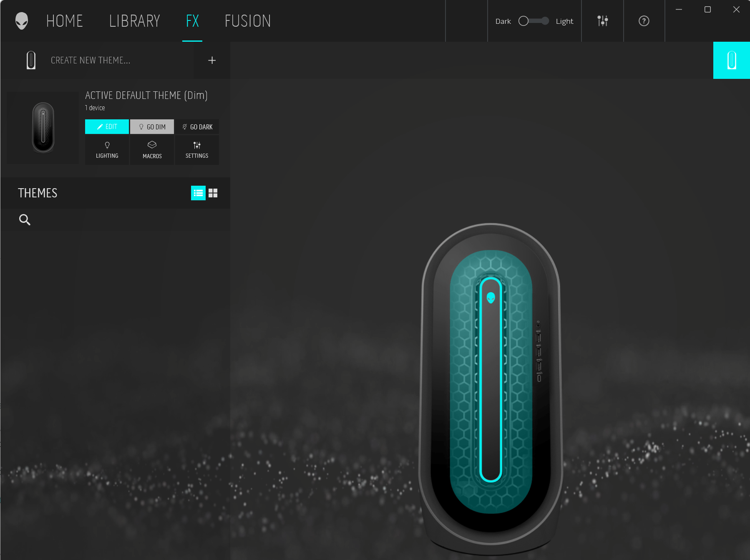The width and height of the screenshot is (750, 560).
Task: Open the Fusion tab
Action: click(x=248, y=21)
